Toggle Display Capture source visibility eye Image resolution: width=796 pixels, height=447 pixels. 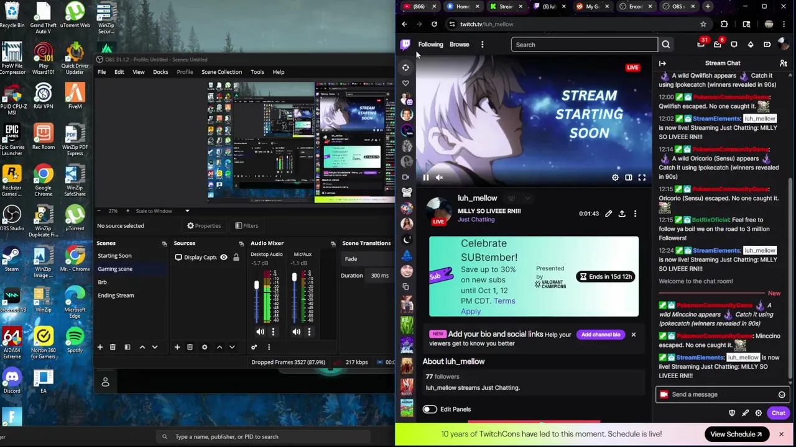pyautogui.click(x=224, y=257)
